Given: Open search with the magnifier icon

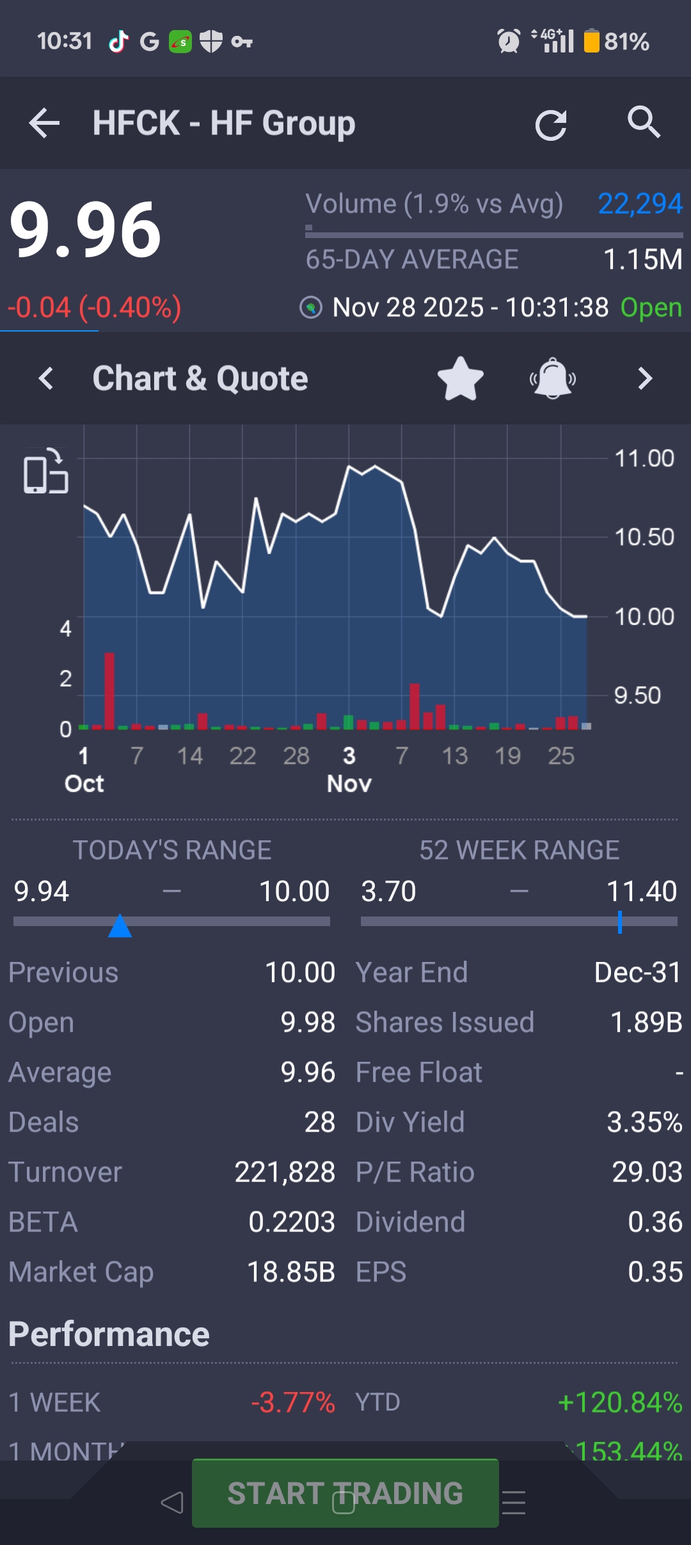Looking at the screenshot, I should coord(643,122).
